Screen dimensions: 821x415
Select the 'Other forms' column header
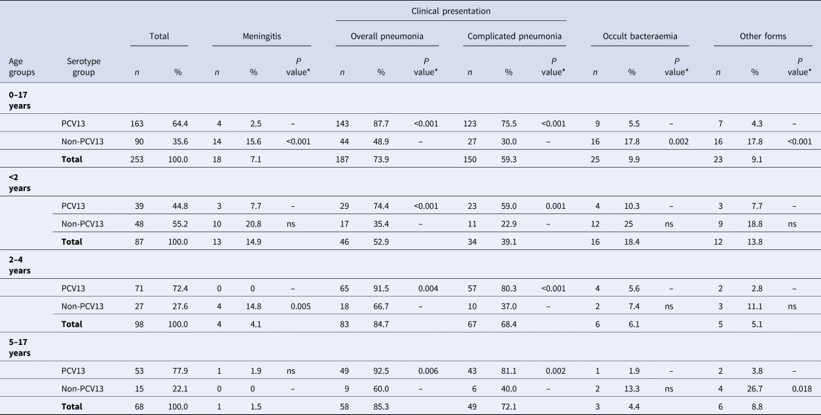pyautogui.click(x=763, y=37)
